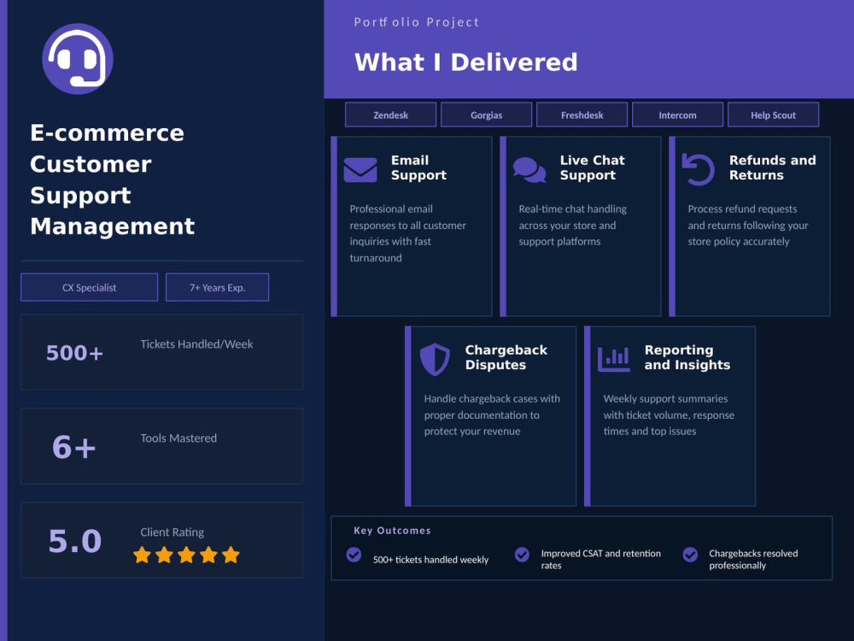Select the Freshdesk tag
The height and width of the screenshot is (641, 854).
(x=582, y=115)
